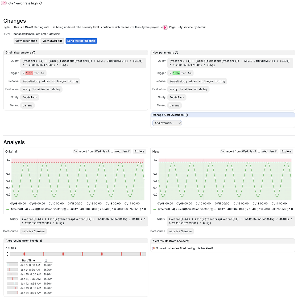Viewport: 298px width, 301px height.
Task: Click the shield icon after the alert title
Action: pos(40,3)
